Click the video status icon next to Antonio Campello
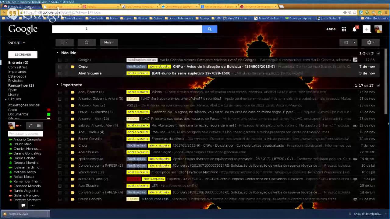390x219 pixels. tap(11, 139)
